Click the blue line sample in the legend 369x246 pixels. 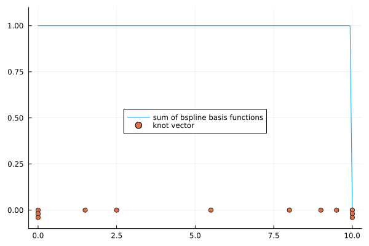[138, 117]
